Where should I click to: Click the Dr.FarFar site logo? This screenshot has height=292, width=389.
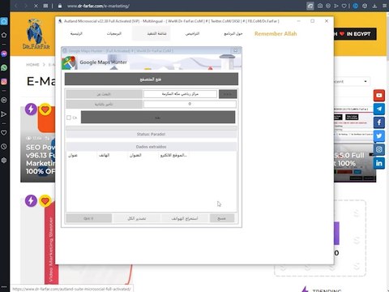(x=36, y=34)
